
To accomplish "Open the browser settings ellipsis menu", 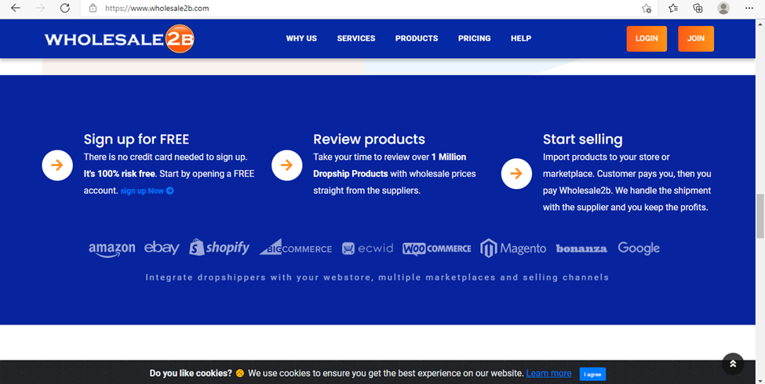I will tap(749, 8).
